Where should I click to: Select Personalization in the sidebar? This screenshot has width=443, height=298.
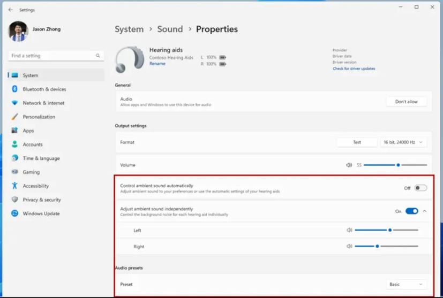tap(39, 117)
